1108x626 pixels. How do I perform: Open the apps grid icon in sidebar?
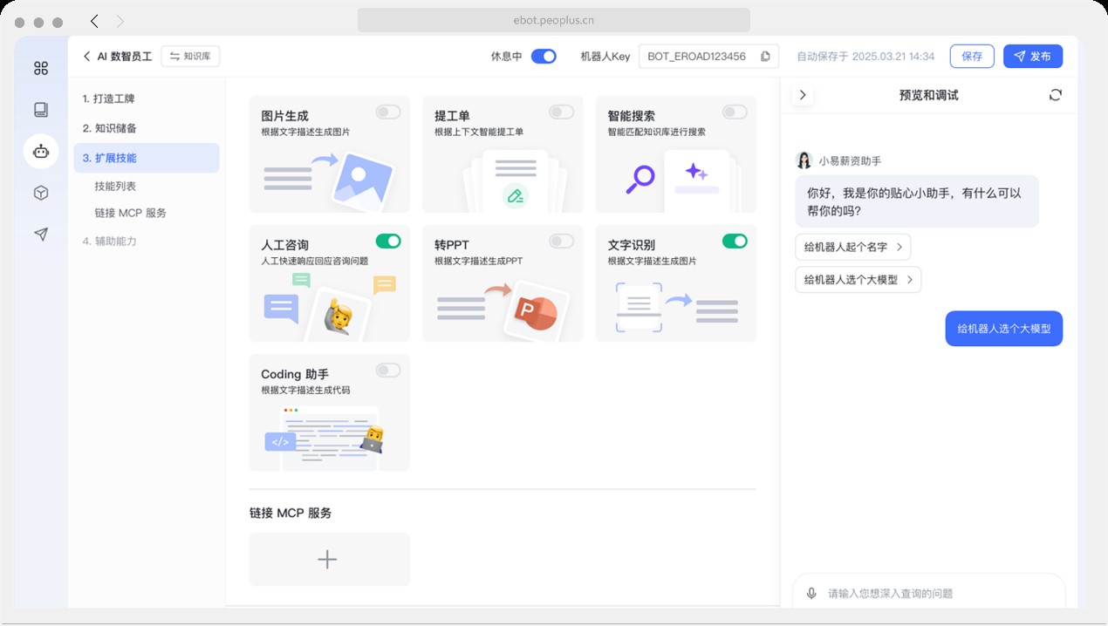pyautogui.click(x=41, y=67)
